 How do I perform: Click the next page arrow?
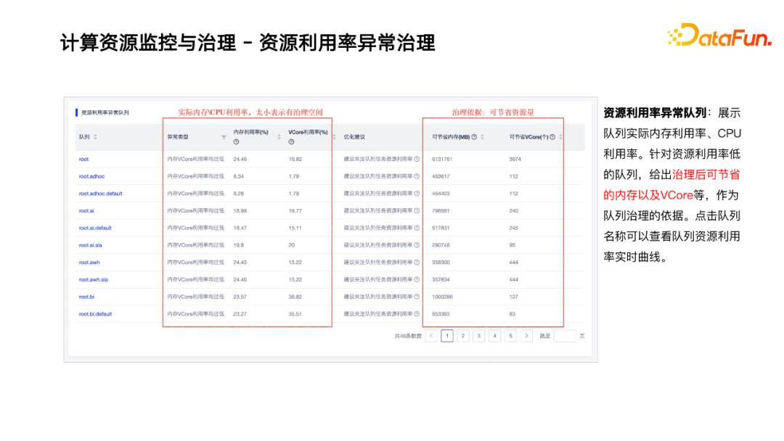(526, 336)
